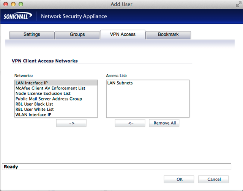The image size is (243, 191).
Task: Open the Groups tab
Action: coord(77,35)
